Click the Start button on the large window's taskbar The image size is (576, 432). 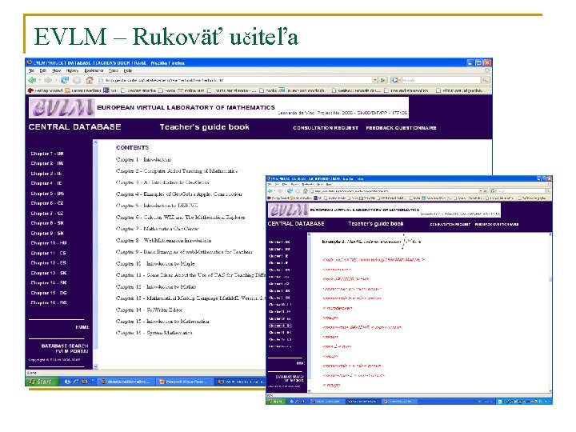pos(41,382)
